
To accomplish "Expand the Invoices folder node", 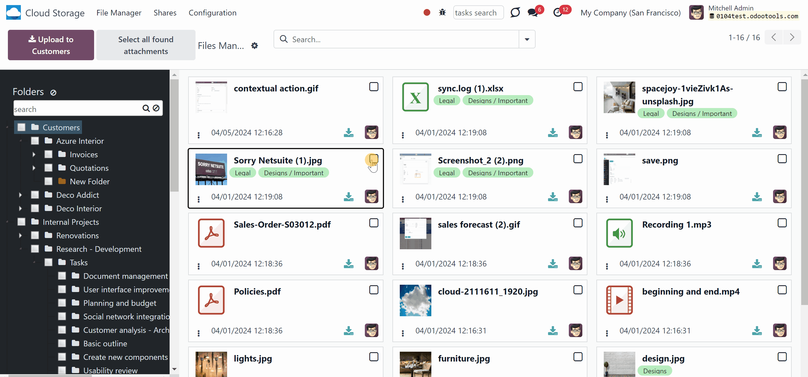I will tap(34, 154).
